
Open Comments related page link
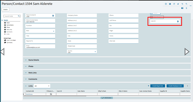10,43
